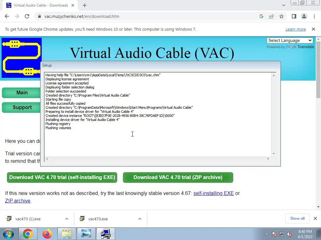Screen dimensions: 321x240
Task: Click the Setup dialog title bar
Action: tap(160, 65)
